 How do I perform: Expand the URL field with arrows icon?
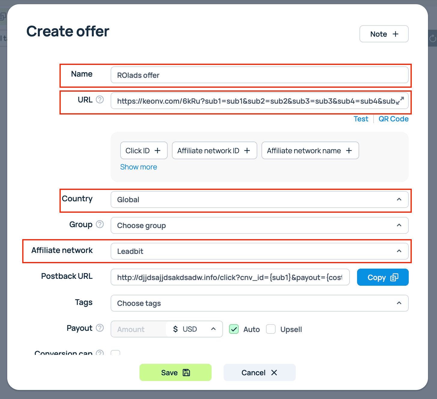pyautogui.click(x=400, y=101)
